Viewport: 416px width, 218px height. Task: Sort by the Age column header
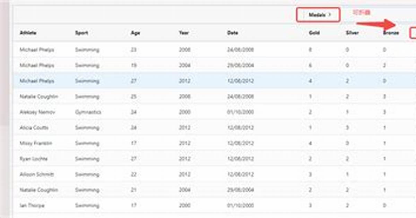coord(135,33)
